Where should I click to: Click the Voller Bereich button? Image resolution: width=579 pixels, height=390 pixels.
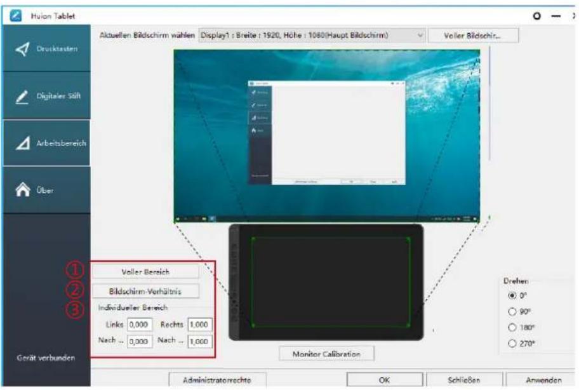[145, 272]
